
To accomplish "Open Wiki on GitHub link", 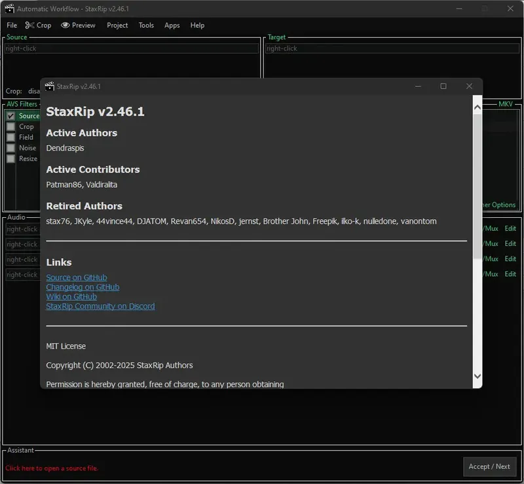I will pos(71,297).
